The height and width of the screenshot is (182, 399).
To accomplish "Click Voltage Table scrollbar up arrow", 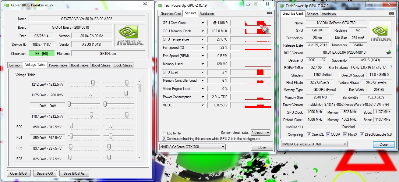I will [139, 81].
